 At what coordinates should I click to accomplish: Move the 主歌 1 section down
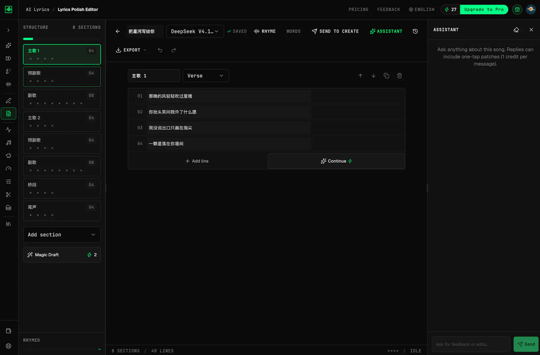coord(373,76)
